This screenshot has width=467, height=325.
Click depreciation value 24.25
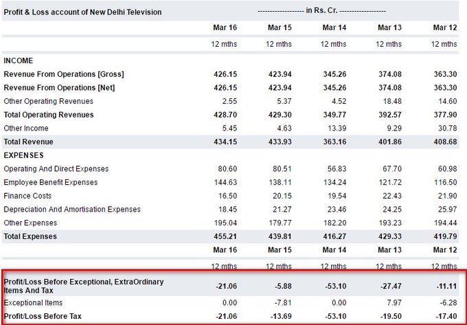[392, 210]
